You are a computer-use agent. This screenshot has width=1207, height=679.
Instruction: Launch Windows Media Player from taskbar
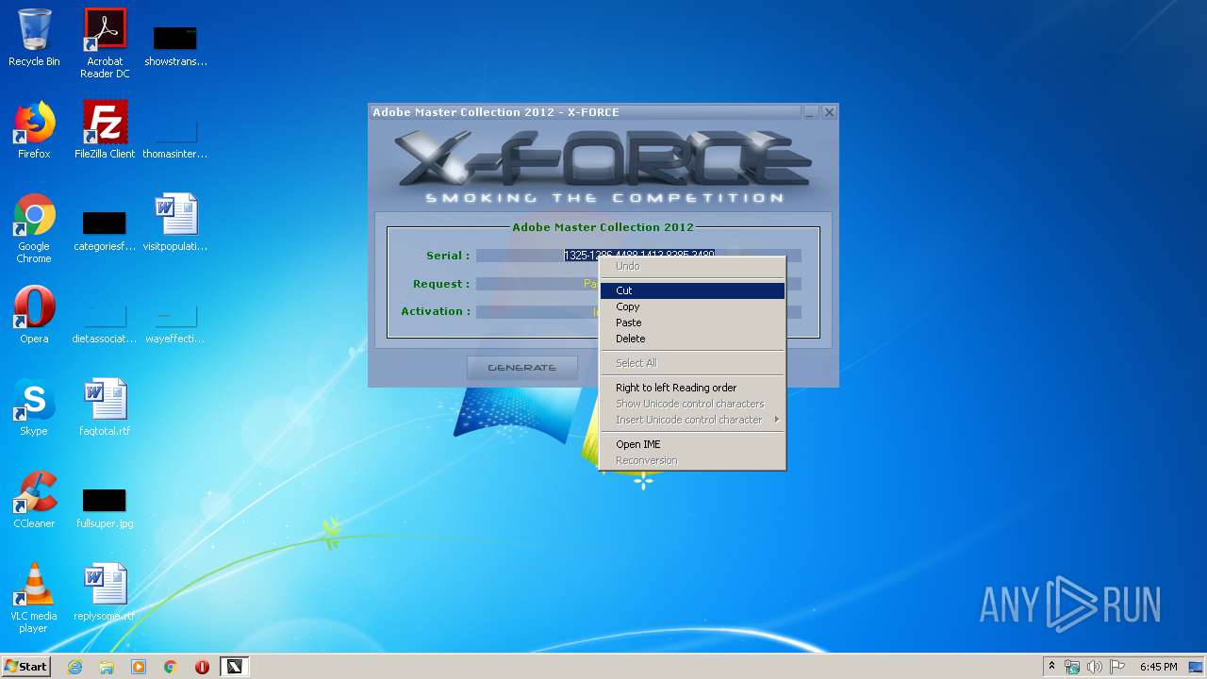click(x=139, y=667)
